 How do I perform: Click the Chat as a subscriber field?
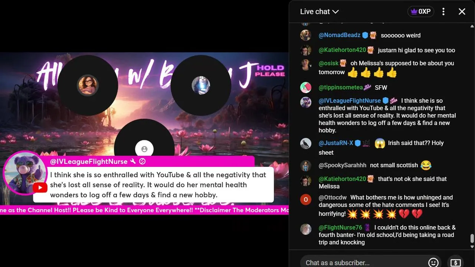[x=364, y=263]
